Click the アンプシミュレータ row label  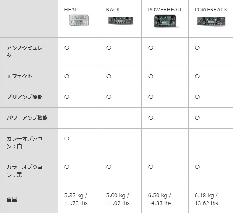point(27,51)
